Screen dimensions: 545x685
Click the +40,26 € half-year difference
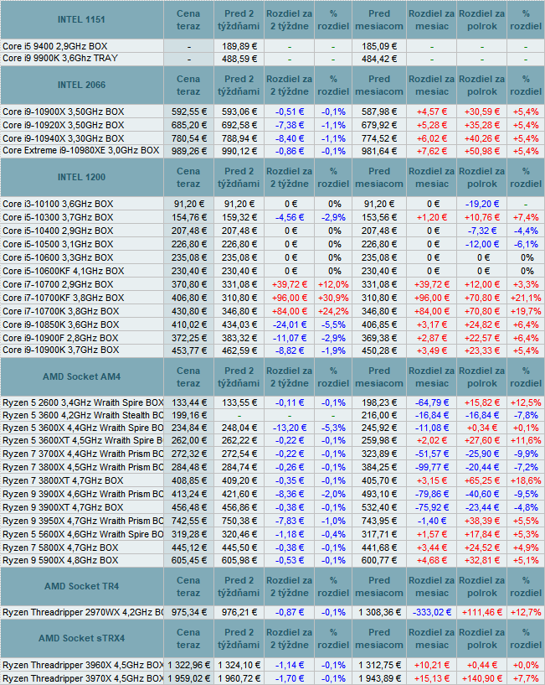click(481, 139)
